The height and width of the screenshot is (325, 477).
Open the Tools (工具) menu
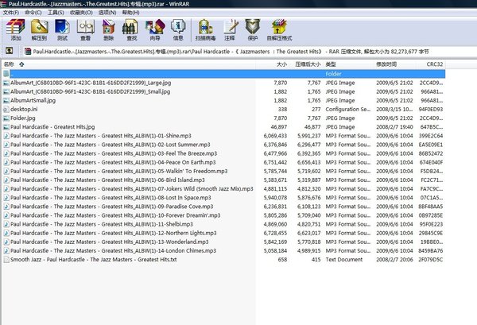(56, 13)
